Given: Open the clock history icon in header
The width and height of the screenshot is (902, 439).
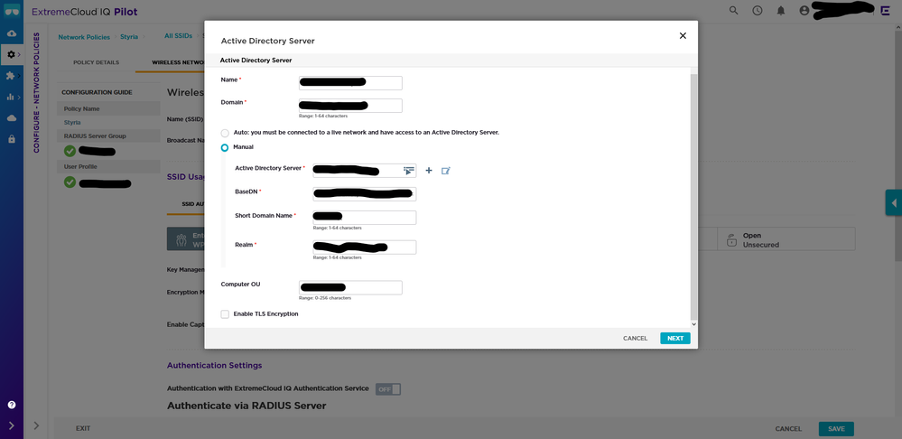Looking at the screenshot, I should [758, 10].
